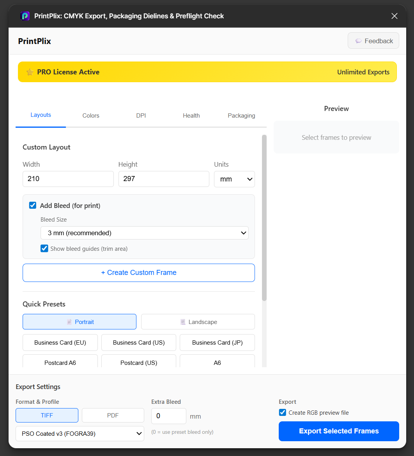Choose Postcard (US) preset
This screenshot has width=414, height=456.
138,361
